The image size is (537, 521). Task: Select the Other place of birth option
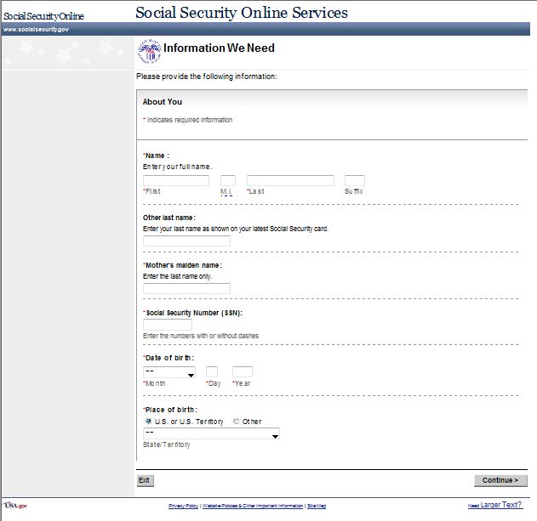click(237, 422)
